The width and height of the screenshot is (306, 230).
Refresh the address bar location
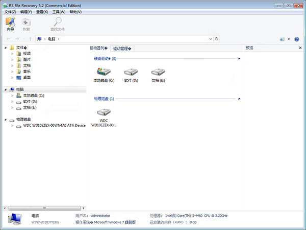tap(216, 39)
